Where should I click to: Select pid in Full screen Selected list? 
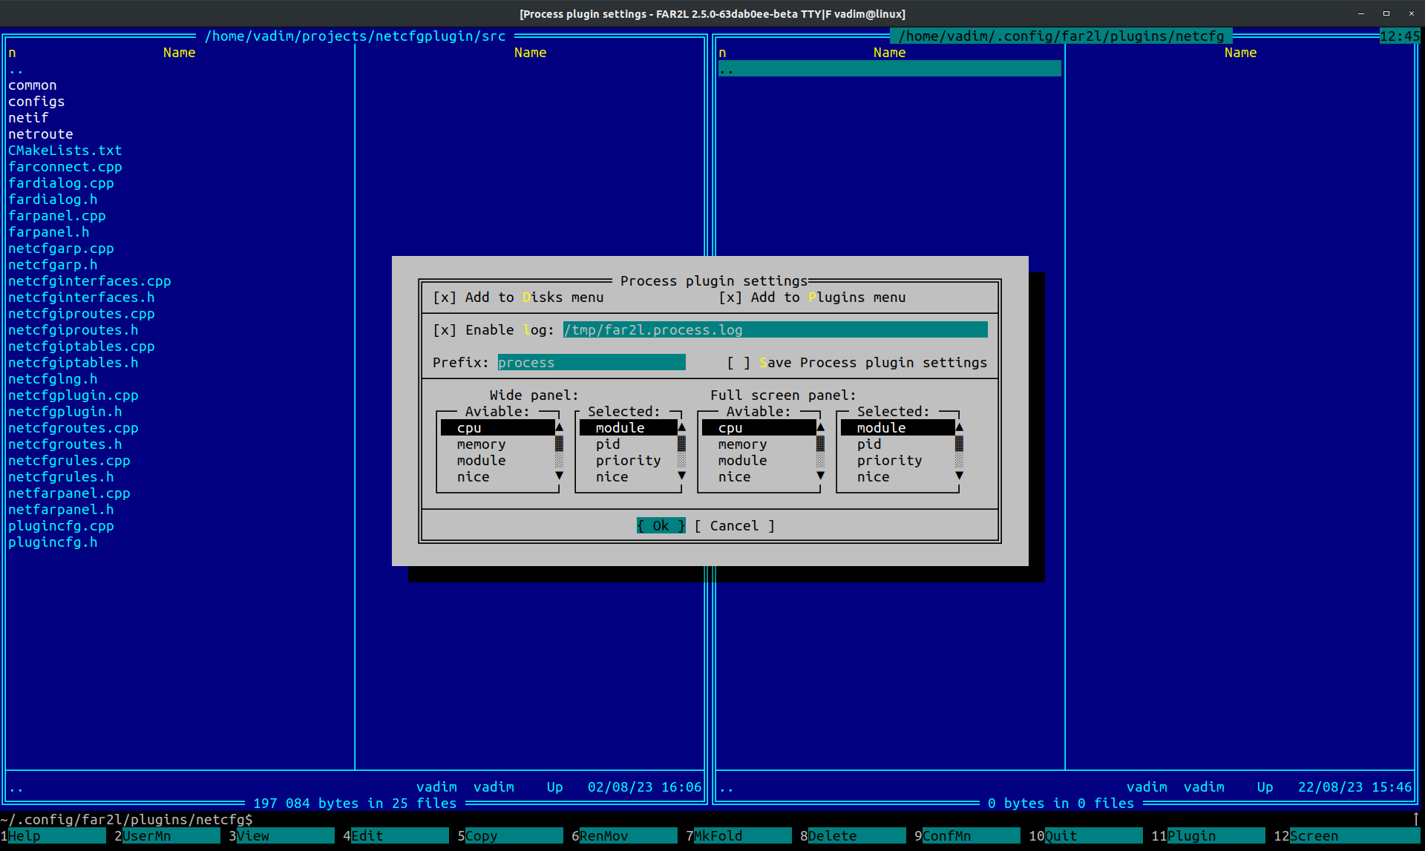coord(897,444)
